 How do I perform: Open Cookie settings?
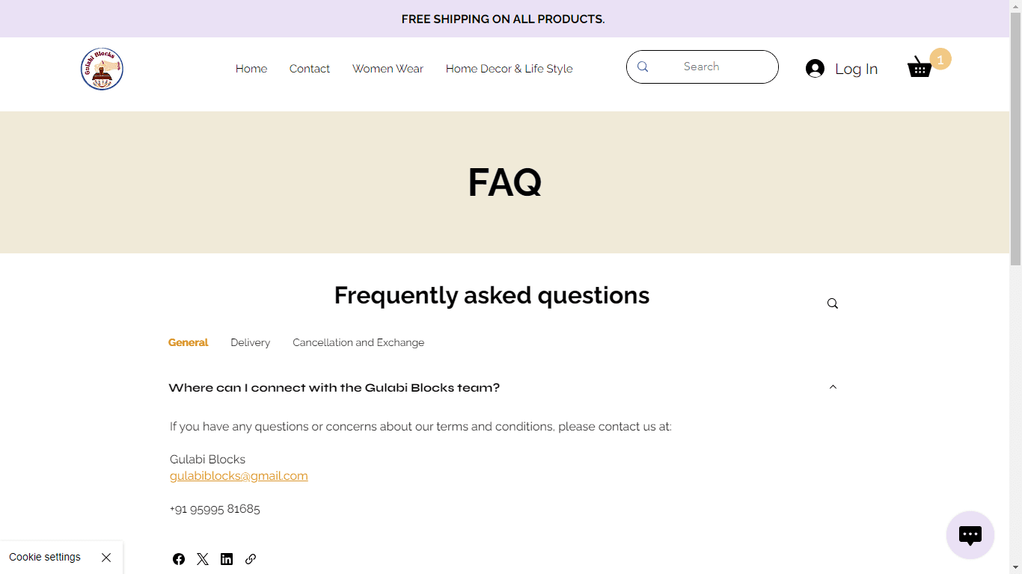pos(45,557)
